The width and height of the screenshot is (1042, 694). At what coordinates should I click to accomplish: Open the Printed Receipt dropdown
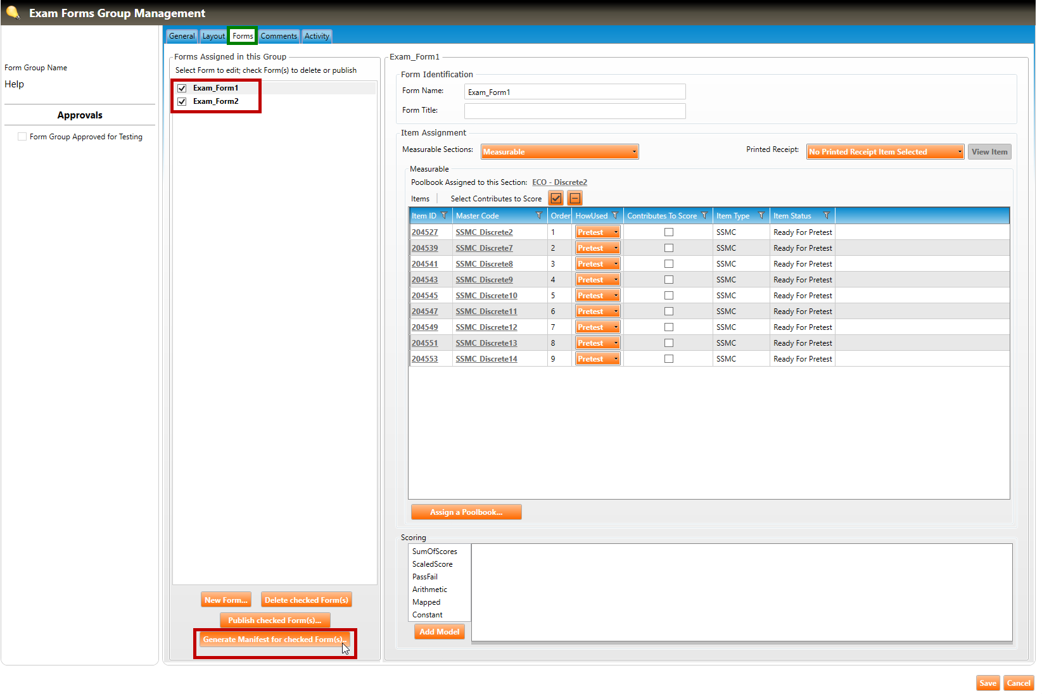[959, 152]
